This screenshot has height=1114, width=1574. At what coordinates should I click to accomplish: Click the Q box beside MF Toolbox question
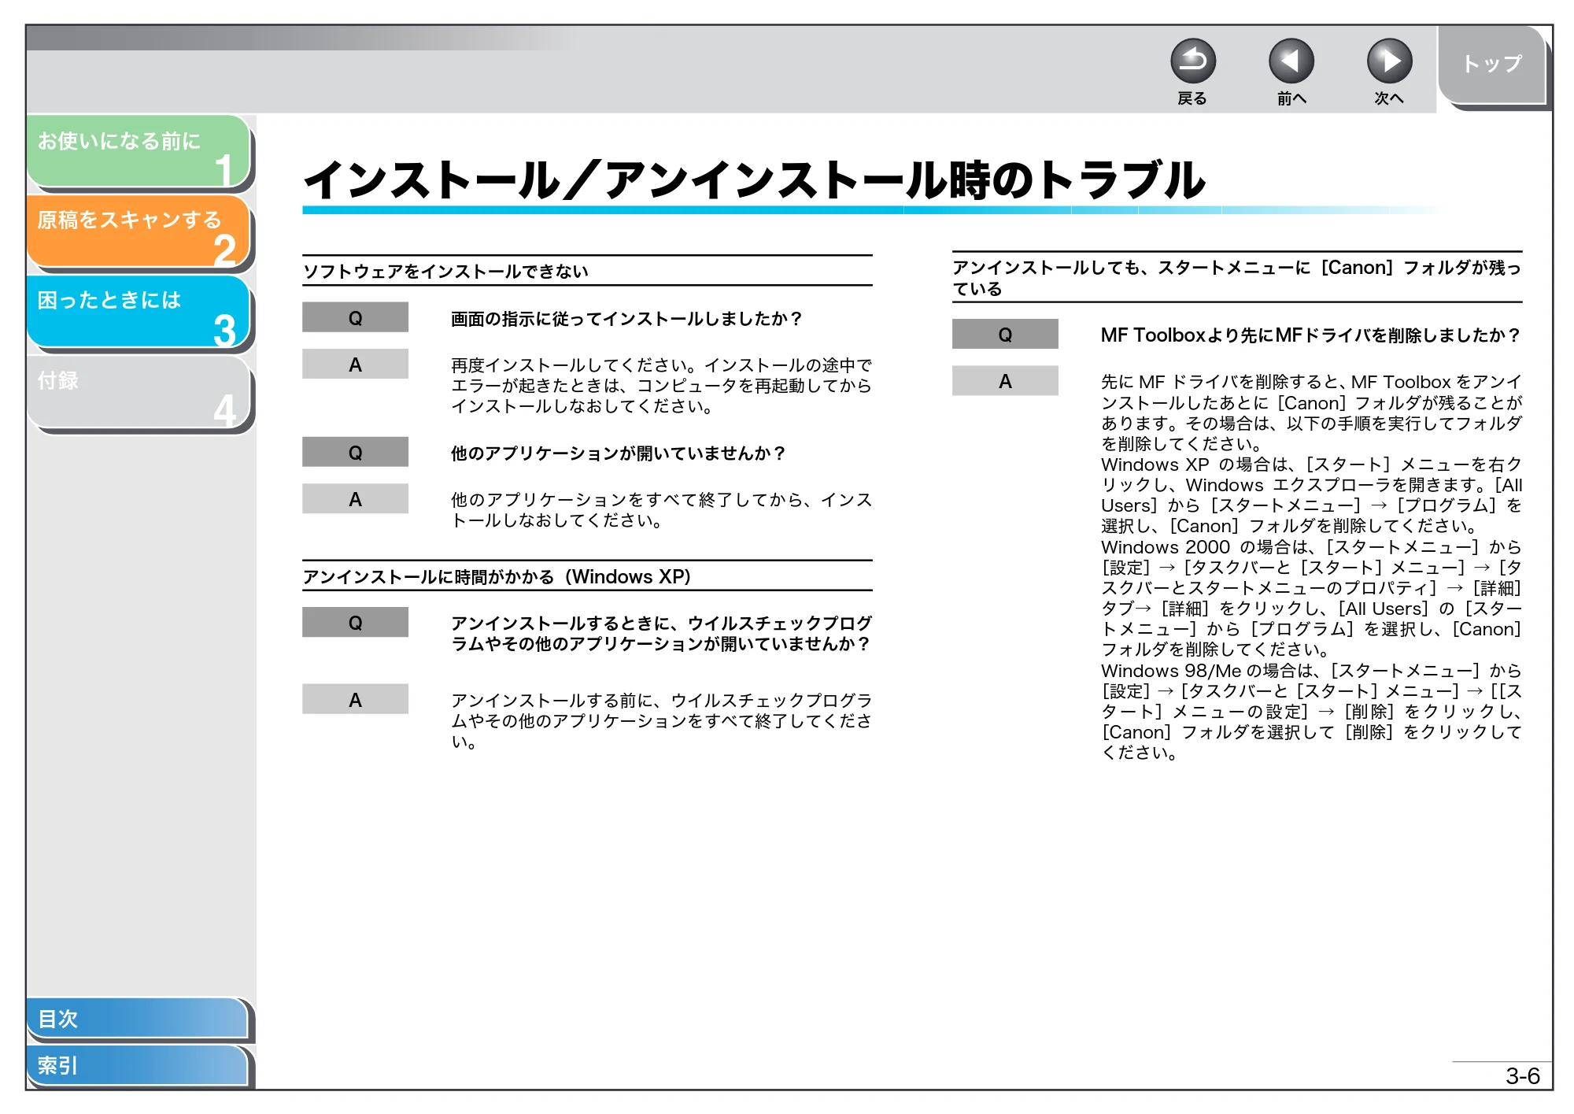click(x=1005, y=335)
